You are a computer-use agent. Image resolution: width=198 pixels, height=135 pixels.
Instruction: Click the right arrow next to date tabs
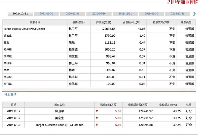(x=194, y=14)
